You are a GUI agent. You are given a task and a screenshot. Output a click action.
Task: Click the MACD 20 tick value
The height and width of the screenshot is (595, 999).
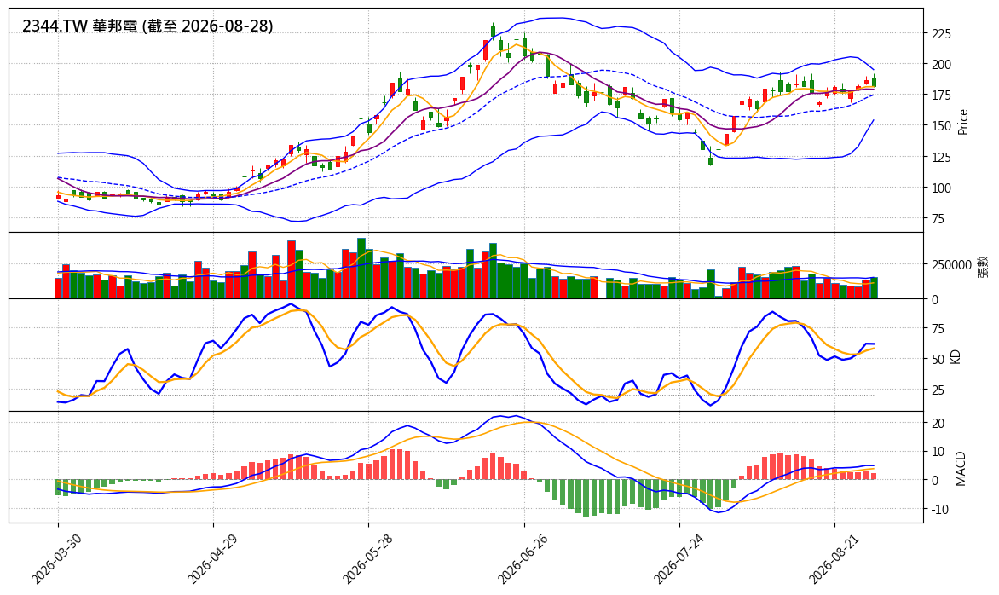tap(938, 424)
